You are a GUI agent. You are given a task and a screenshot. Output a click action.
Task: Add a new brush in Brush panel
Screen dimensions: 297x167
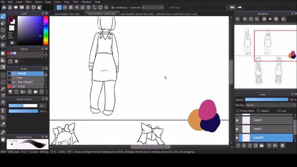(x=17, y=92)
